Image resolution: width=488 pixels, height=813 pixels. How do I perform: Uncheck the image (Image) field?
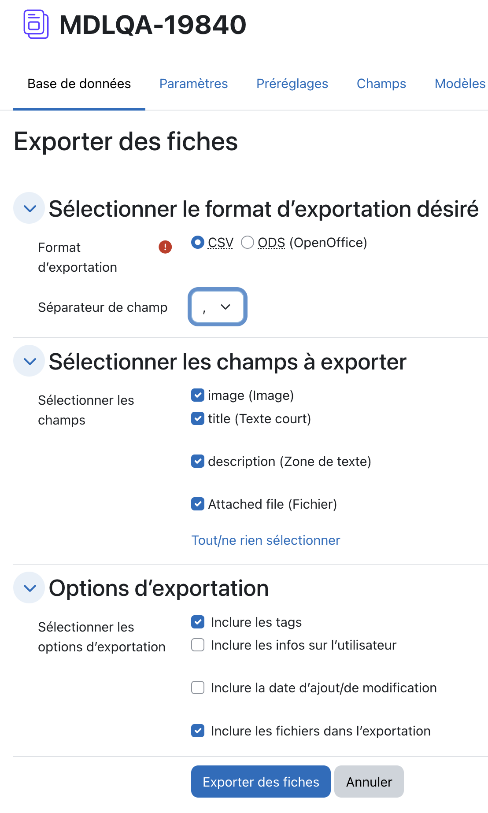(198, 395)
